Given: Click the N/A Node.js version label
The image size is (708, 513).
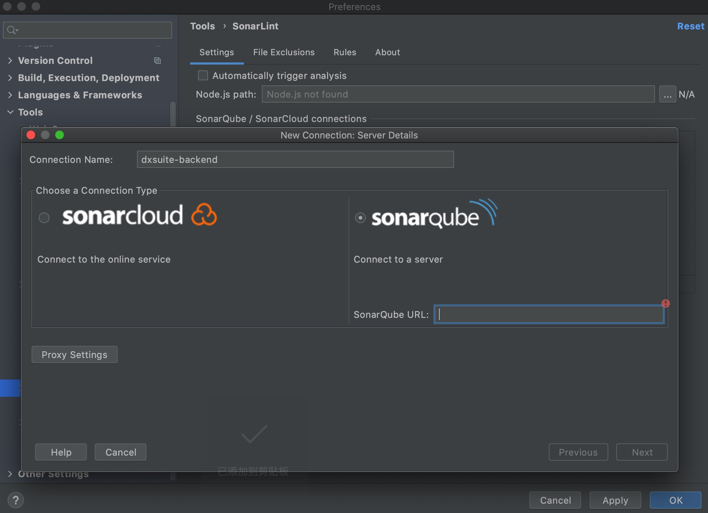Looking at the screenshot, I should click(686, 94).
